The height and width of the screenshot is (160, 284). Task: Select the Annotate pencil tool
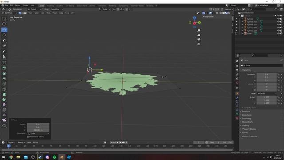click(x=4, y=52)
